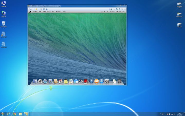Open the View menu in Mac menu bar
Image resolution: width=185 pixels, height=116 pixels.
click(49, 12)
